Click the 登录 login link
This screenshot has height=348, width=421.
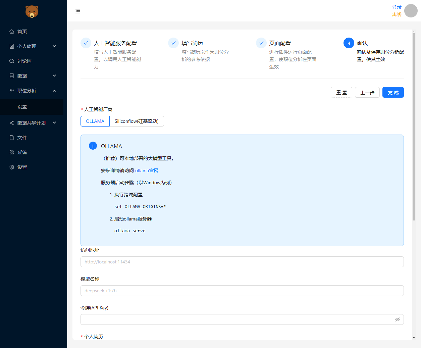click(397, 7)
